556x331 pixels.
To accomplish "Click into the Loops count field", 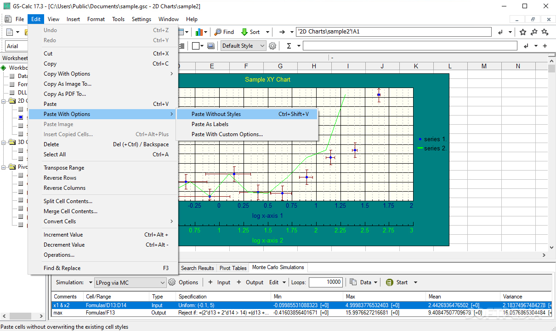I will (326, 282).
